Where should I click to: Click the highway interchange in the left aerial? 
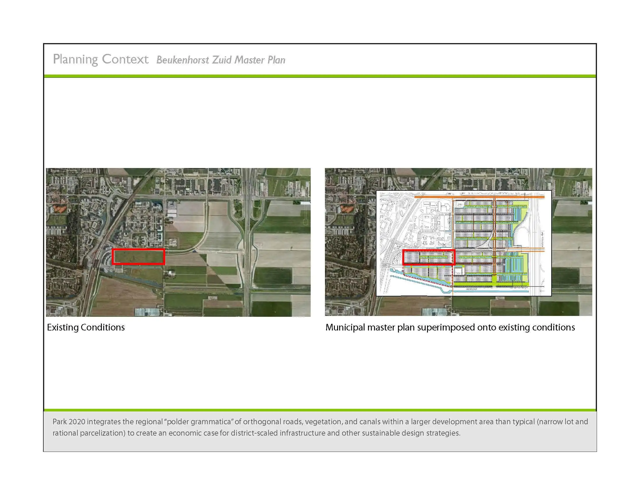248,210
